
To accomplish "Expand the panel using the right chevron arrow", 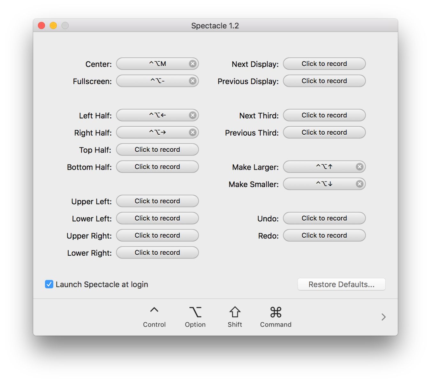I will point(383,317).
